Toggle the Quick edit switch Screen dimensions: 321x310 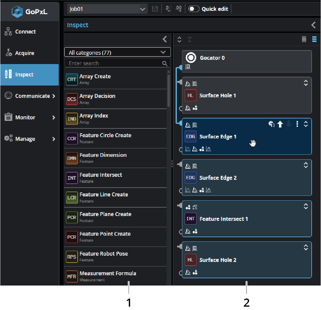tap(194, 9)
